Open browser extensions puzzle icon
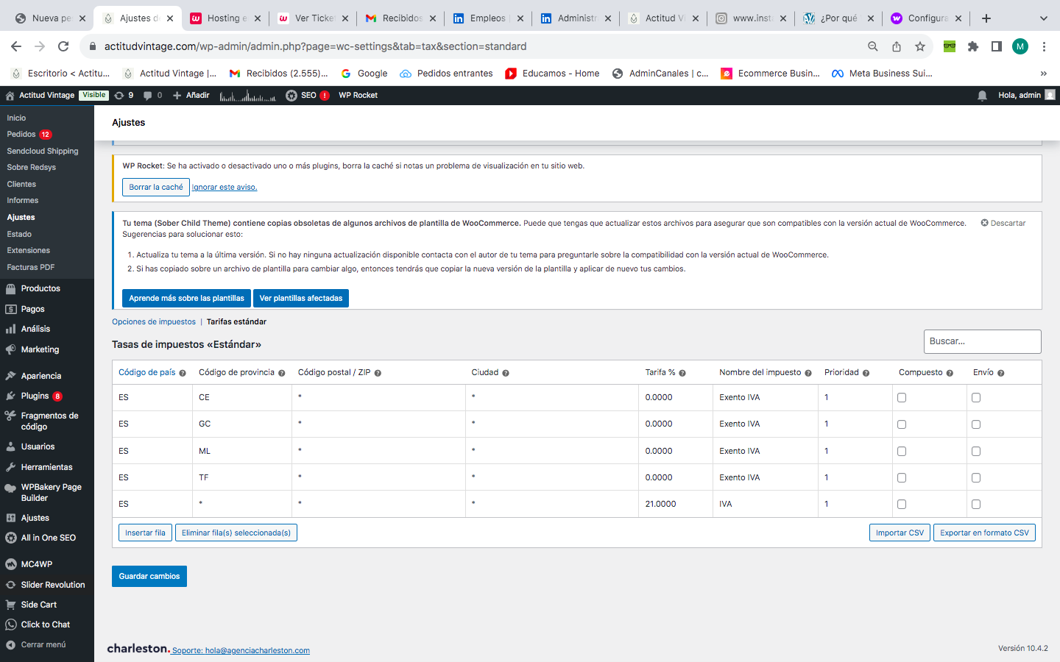The width and height of the screenshot is (1060, 662). pos(973,46)
